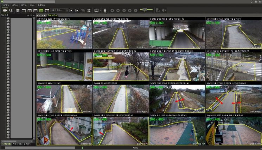Click the camera icon in the toolbar
262x150 pixels.
click(x=5, y=11)
